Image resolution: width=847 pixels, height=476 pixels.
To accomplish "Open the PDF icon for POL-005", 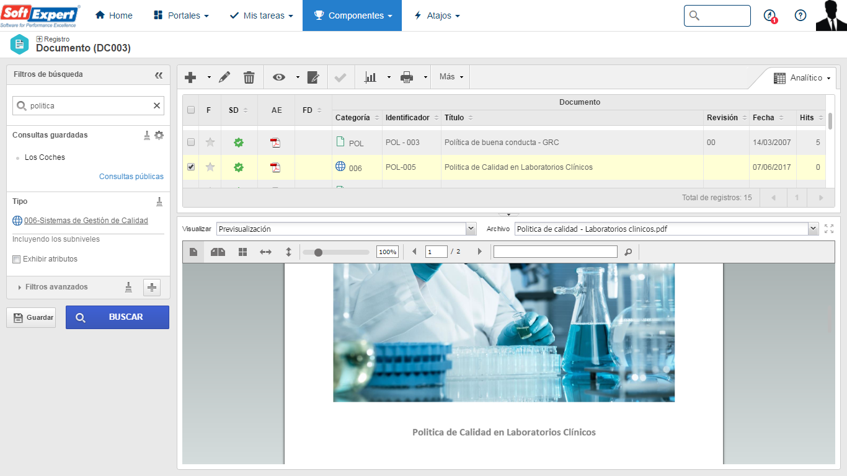I will pos(275,167).
